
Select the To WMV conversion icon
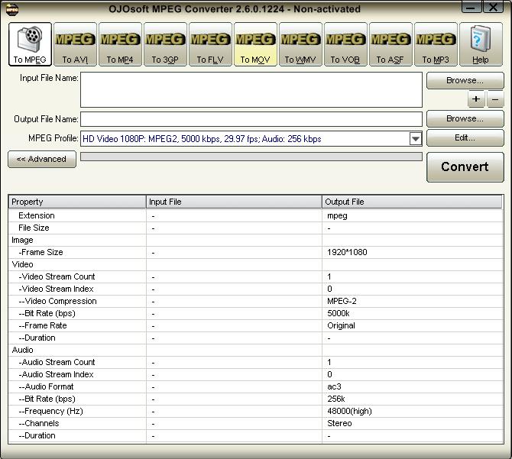(x=300, y=44)
